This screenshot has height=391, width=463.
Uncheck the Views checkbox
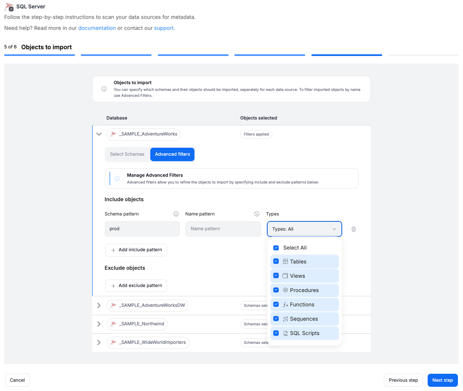[276, 276]
